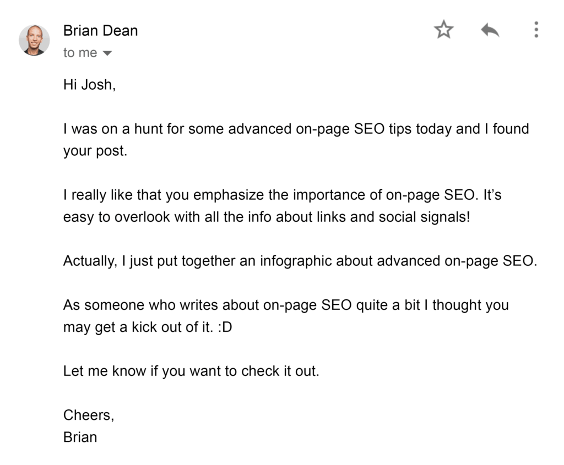The image size is (564, 465).
Task: Select the reply icon beside the star
Action: [490, 30]
